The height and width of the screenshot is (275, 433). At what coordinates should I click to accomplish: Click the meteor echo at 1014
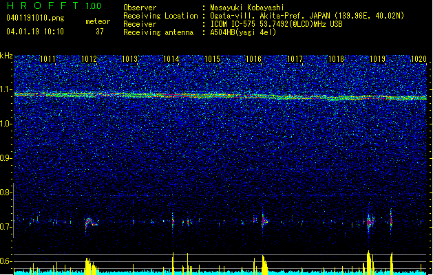(x=173, y=222)
